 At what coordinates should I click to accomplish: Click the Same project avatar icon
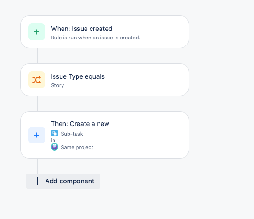[54, 147]
